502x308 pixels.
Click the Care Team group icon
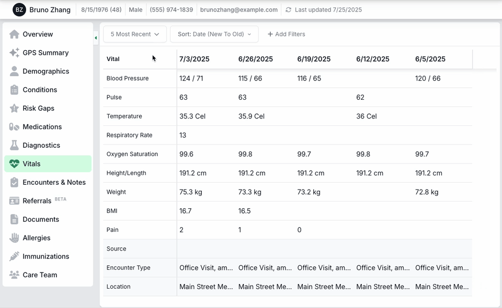(14, 275)
